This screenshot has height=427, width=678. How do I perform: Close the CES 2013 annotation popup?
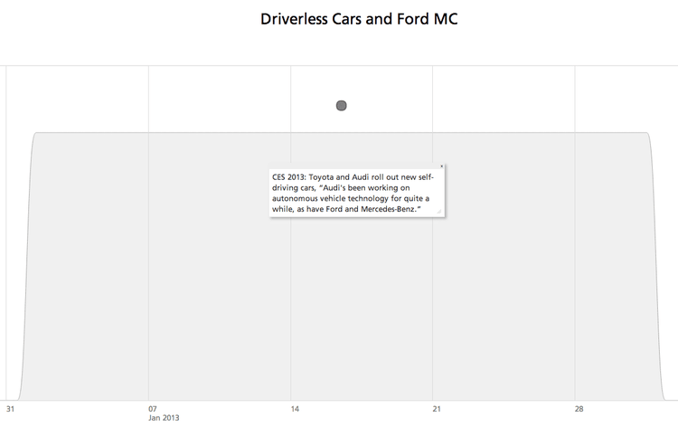[442, 166]
